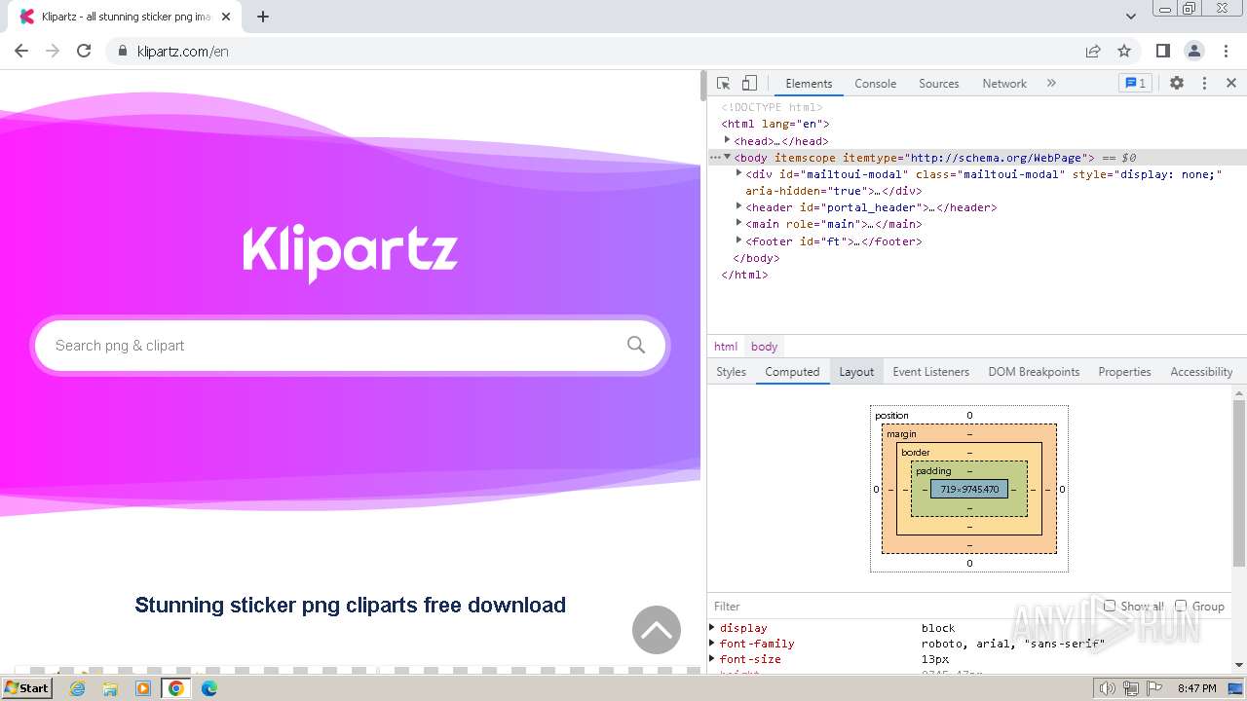Reload the kliparts page

[x=84, y=51]
